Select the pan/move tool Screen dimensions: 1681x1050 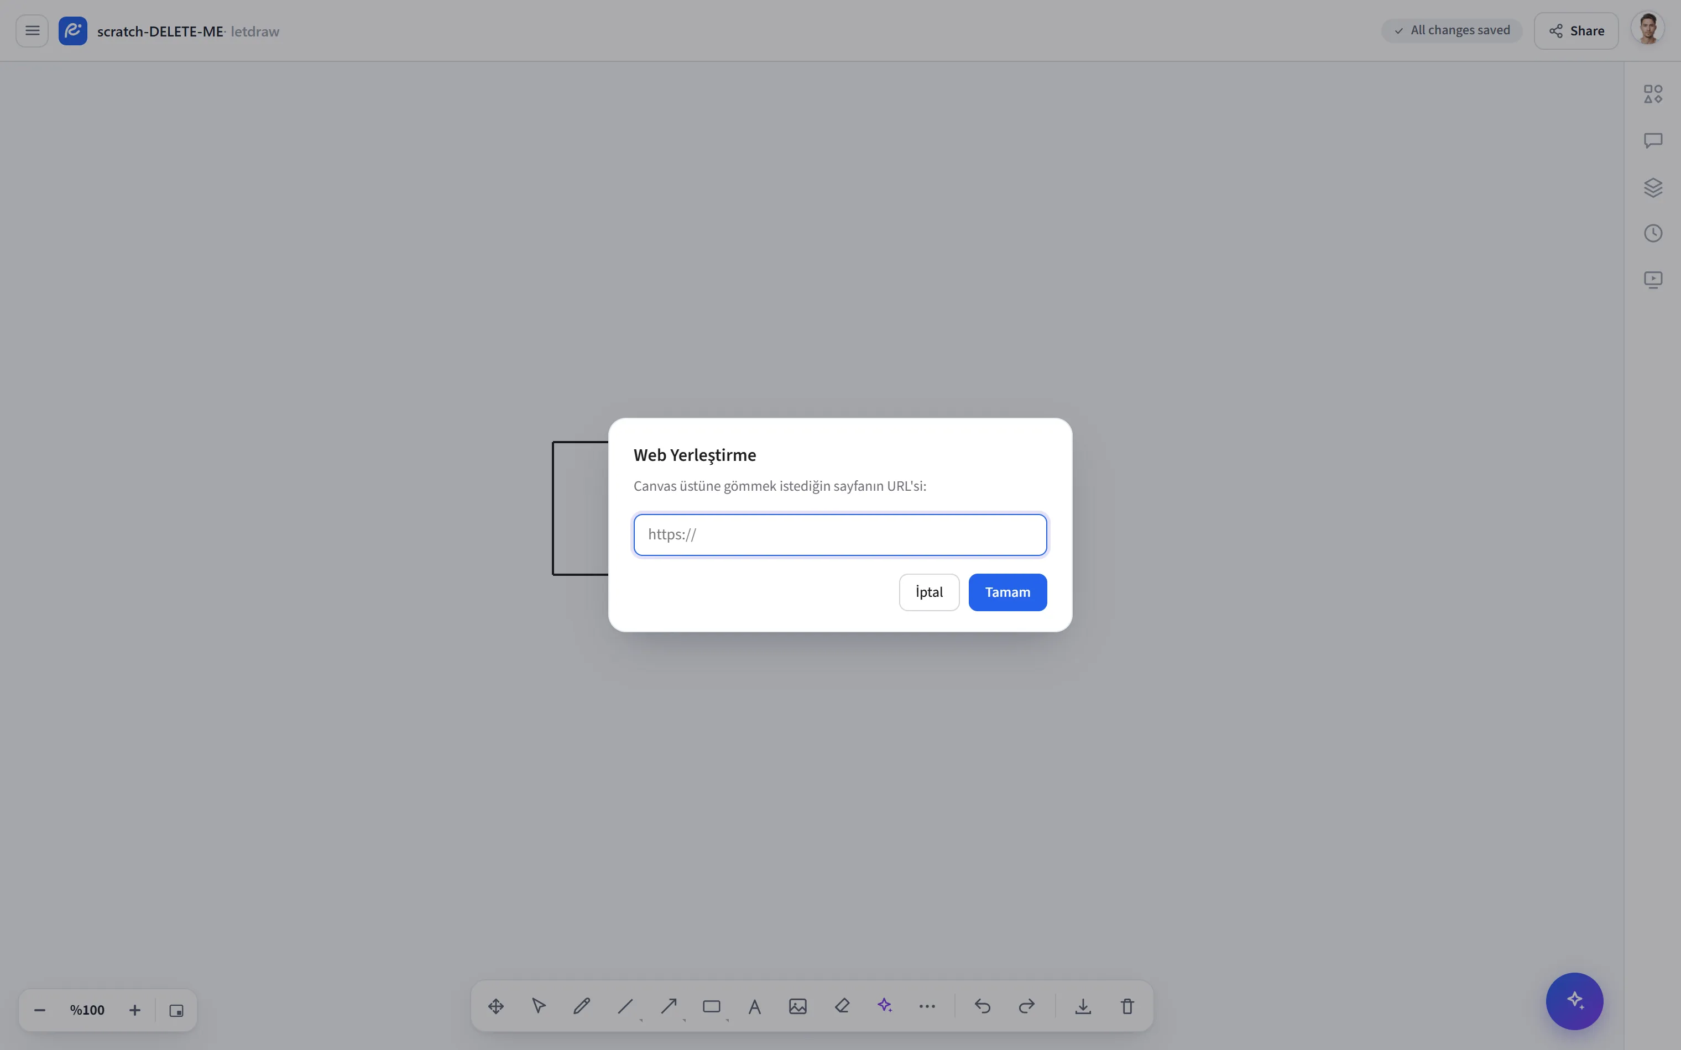point(496,1006)
